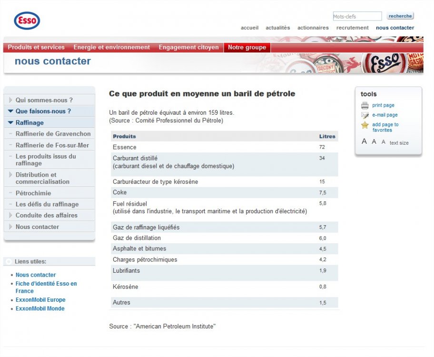Screen dimensions: 434x357
Task: Click the Carburant distillé row label
Action: click(x=135, y=158)
